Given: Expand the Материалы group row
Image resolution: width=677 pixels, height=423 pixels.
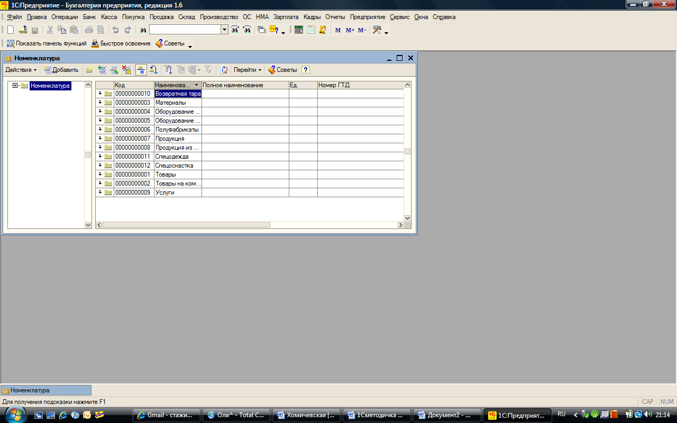Looking at the screenshot, I should [100, 103].
